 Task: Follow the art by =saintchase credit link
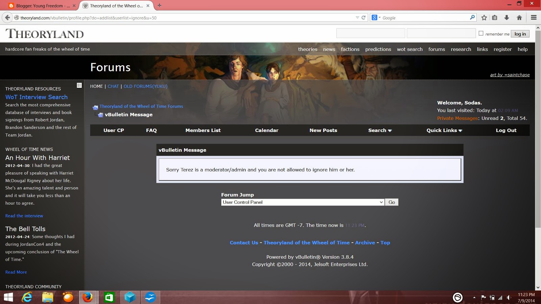pos(510,75)
